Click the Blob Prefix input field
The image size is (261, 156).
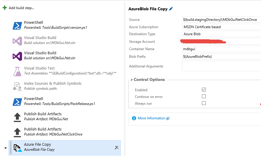(x=221, y=57)
